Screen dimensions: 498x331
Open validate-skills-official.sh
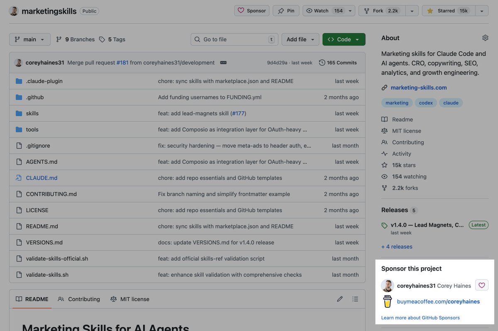pyautogui.click(x=57, y=259)
